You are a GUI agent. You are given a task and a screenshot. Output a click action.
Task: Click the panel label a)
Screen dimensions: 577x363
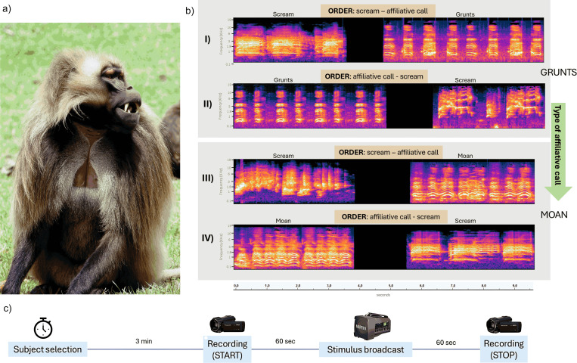click(x=7, y=9)
